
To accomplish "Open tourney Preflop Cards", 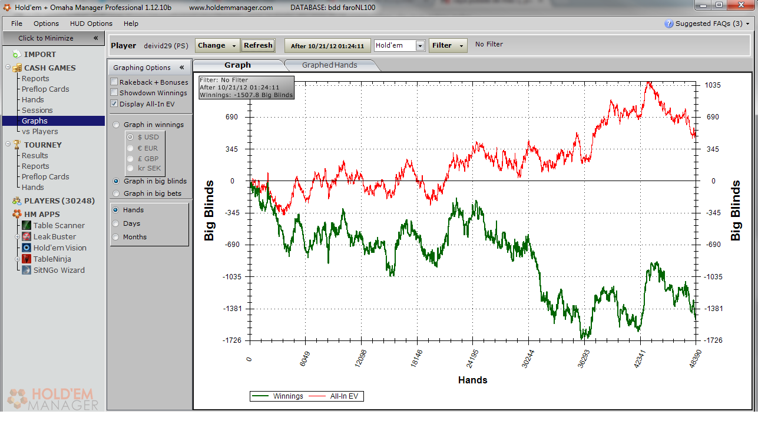I will pos(45,176).
